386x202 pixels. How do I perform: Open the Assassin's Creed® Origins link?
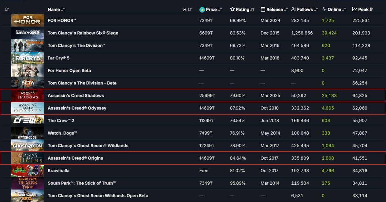point(75,158)
